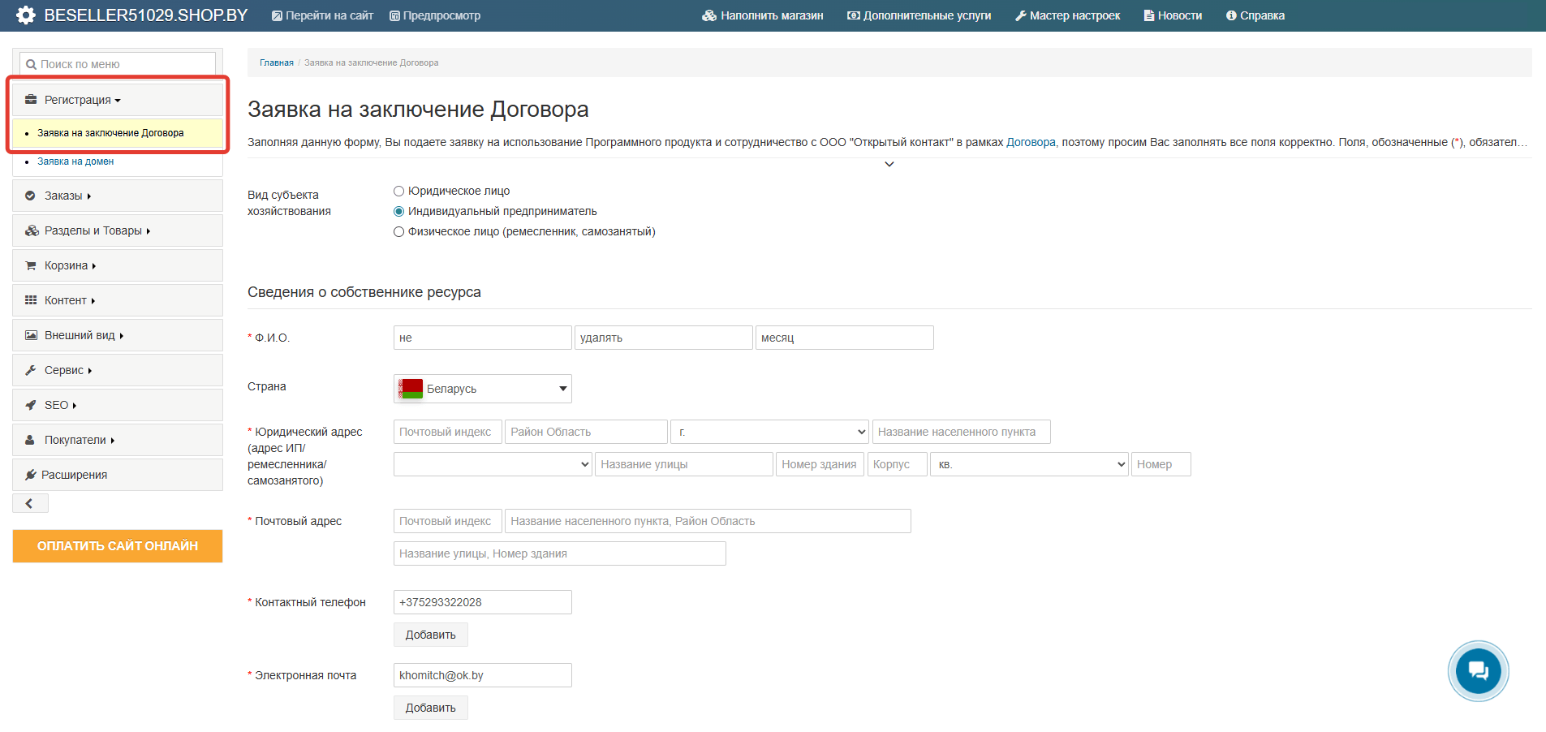Click the picture icon beside Внешний вид

coord(31,335)
